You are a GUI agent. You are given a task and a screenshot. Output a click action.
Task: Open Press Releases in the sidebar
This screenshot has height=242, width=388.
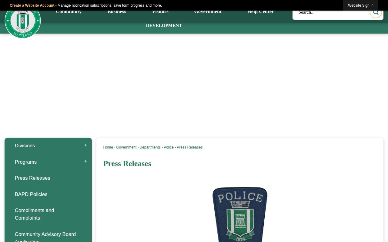point(48,178)
